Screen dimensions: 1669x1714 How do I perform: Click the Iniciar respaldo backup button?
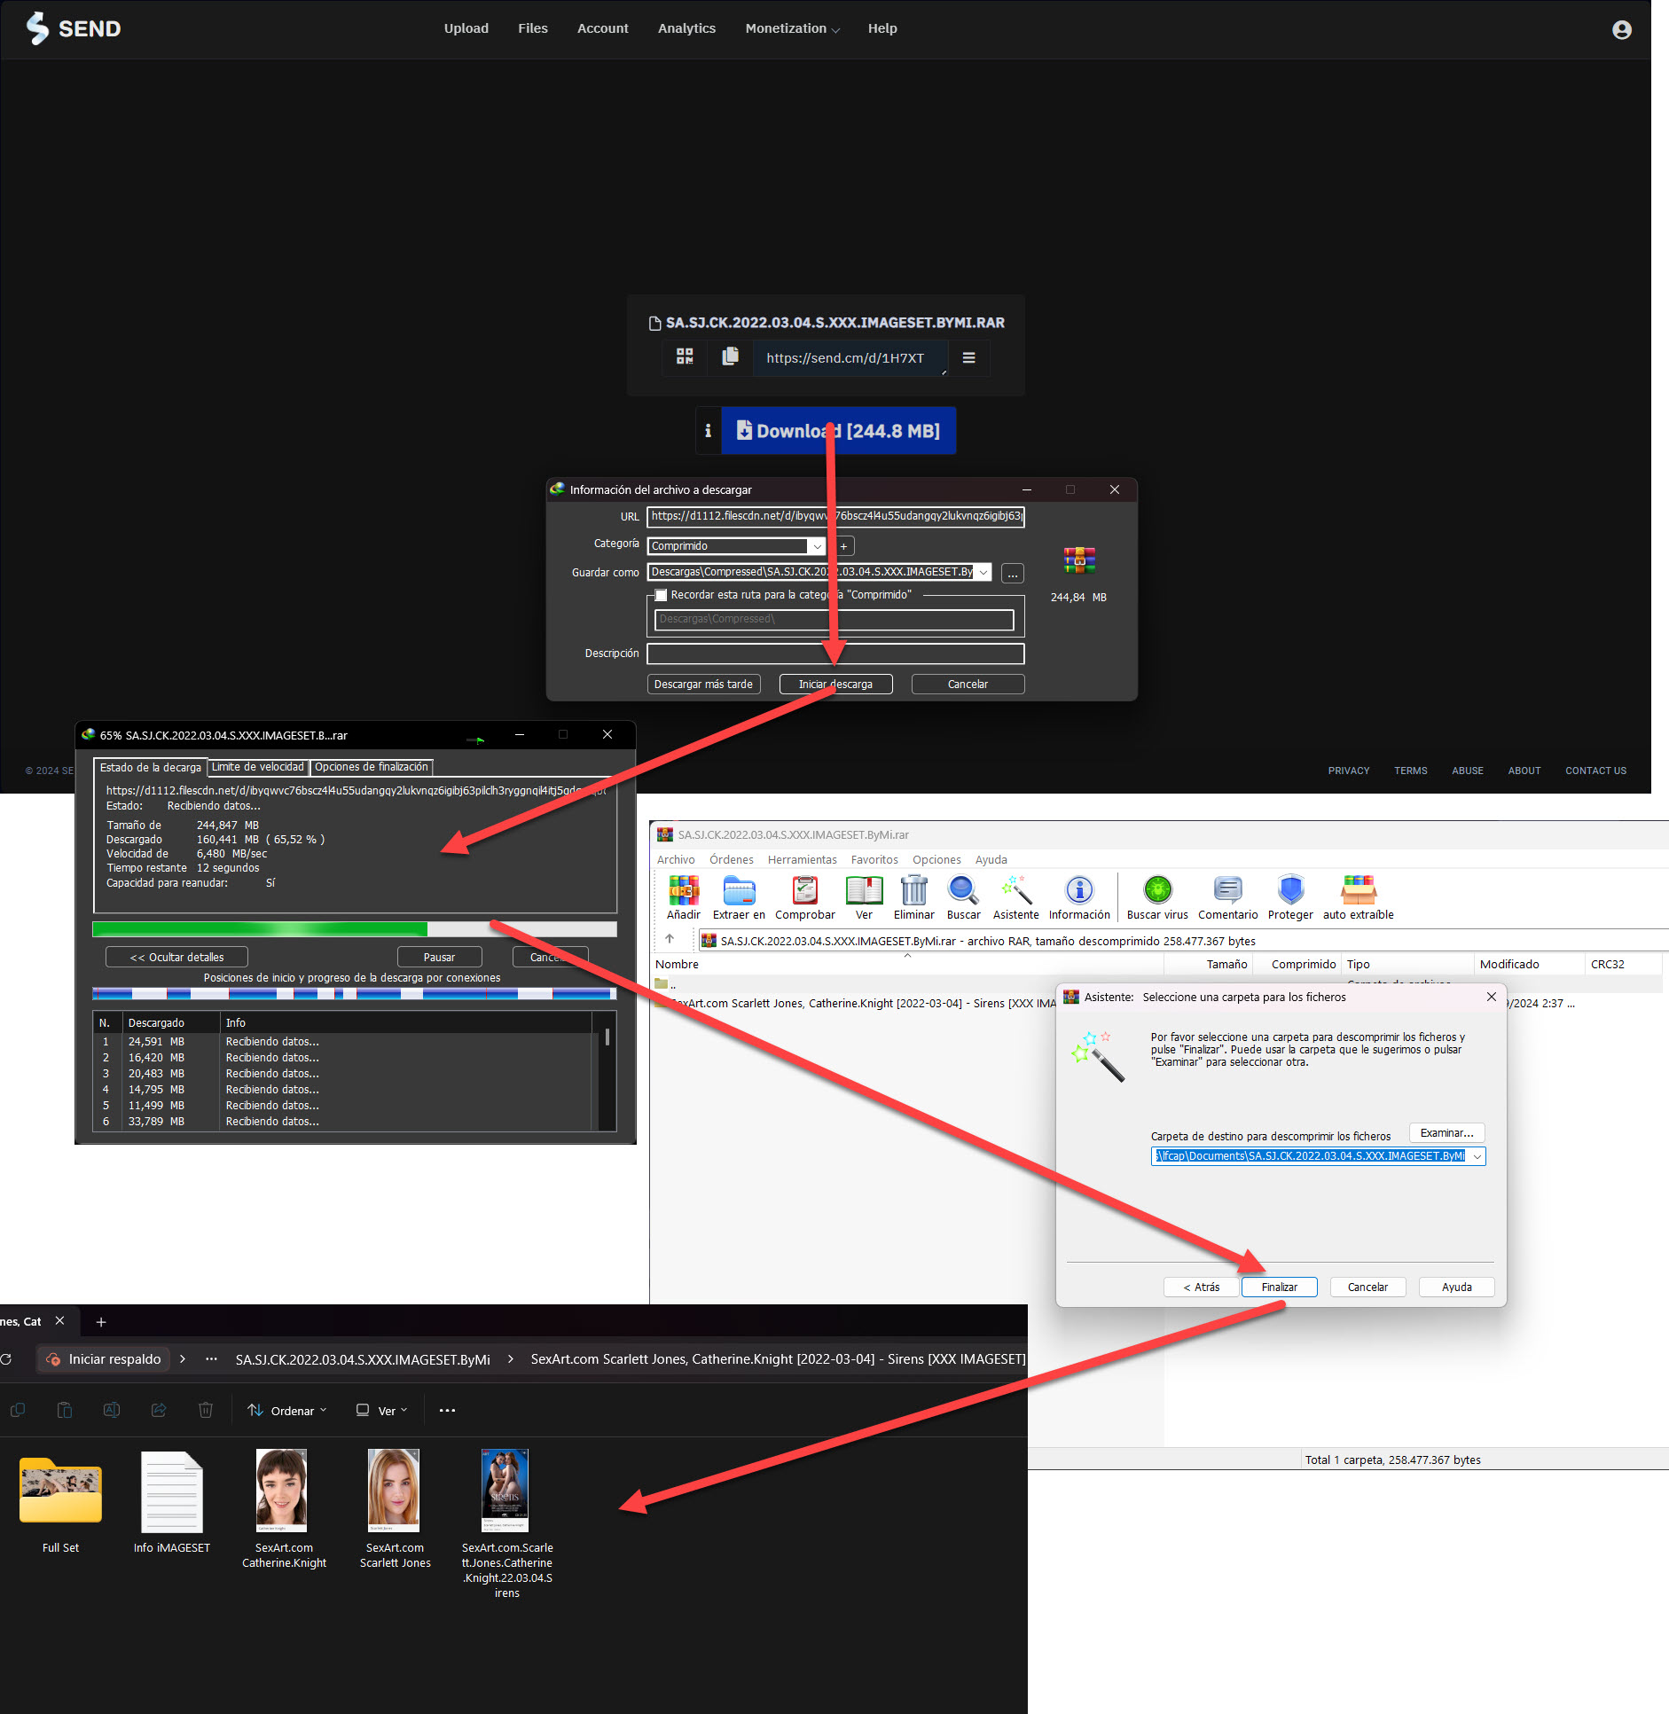104,1358
